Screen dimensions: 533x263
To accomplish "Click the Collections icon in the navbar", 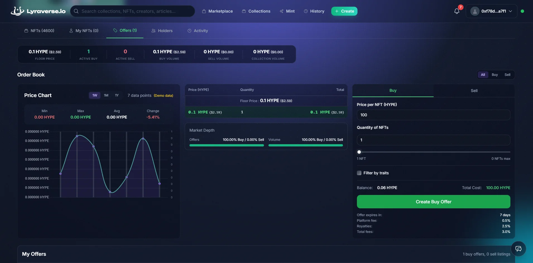I will coord(244,11).
